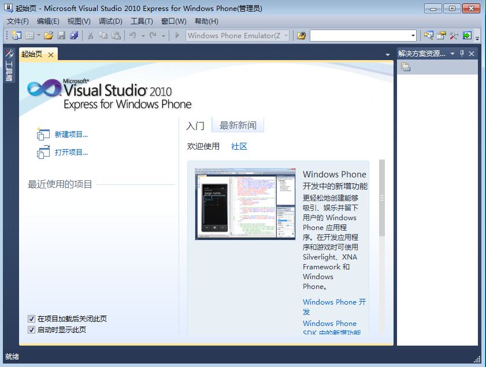Click the Solution Explorer properties icon
The height and width of the screenshot is (367, 486).
tap(406, 67)
